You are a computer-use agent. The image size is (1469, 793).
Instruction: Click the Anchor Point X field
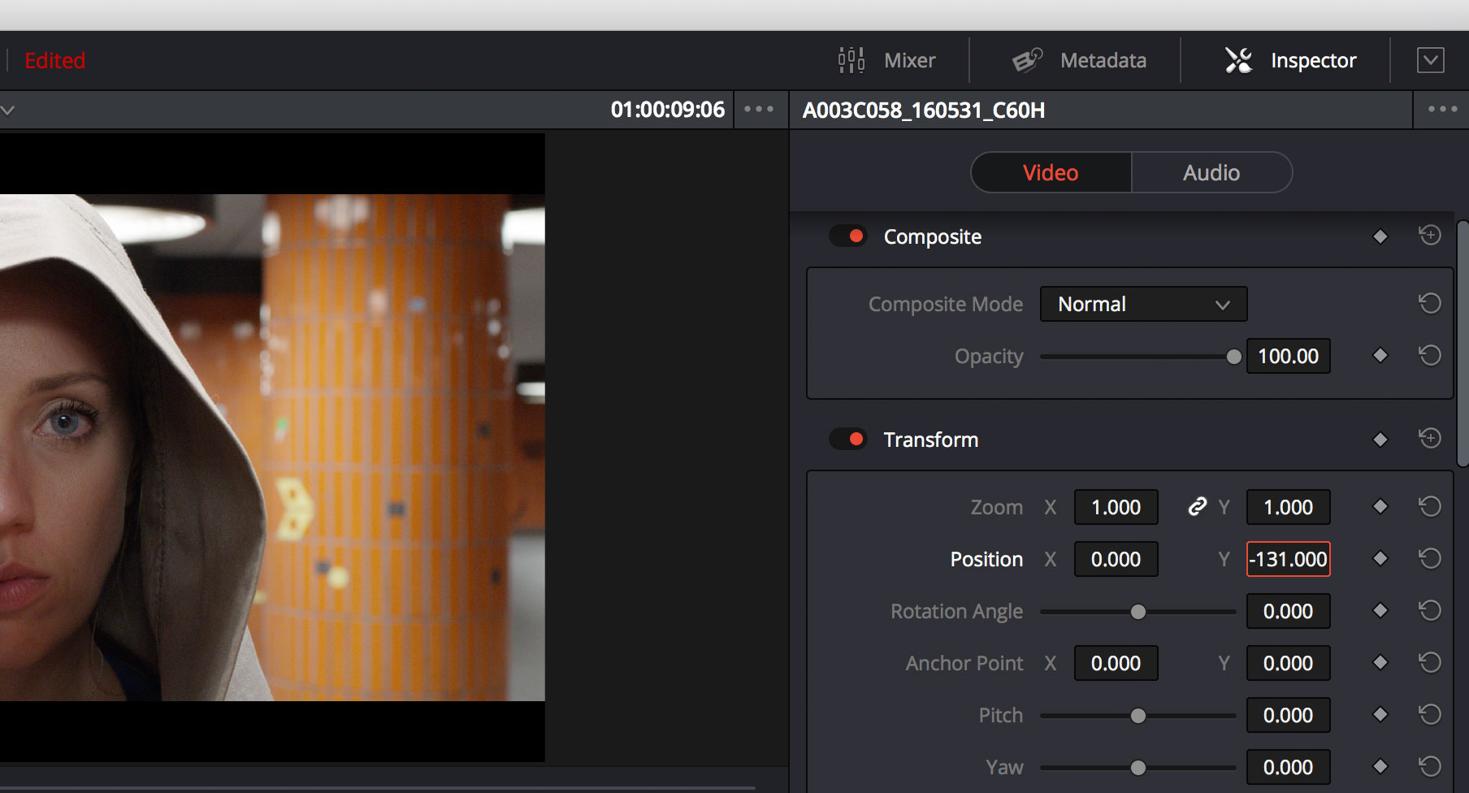pos(1116,663)
